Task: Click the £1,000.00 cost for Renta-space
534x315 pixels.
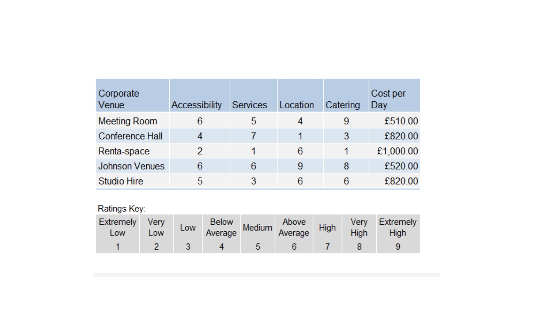Action: point(397,151)
